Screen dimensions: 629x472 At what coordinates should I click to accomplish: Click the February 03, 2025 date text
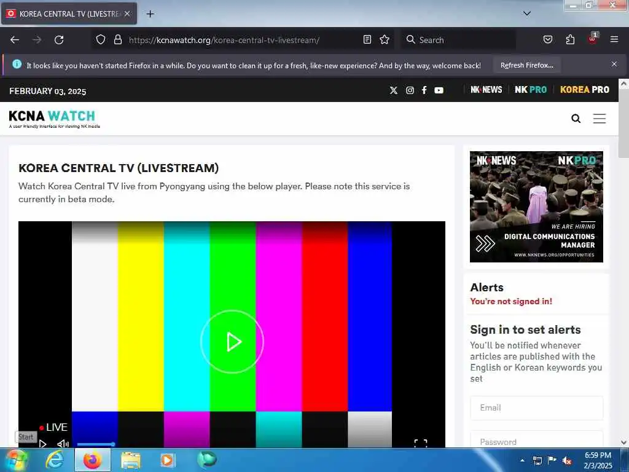48,91
